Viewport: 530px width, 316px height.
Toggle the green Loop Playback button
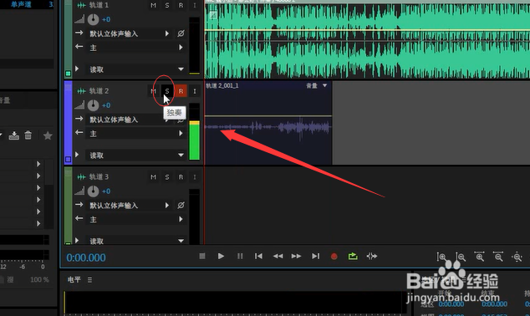coord(353,256)
